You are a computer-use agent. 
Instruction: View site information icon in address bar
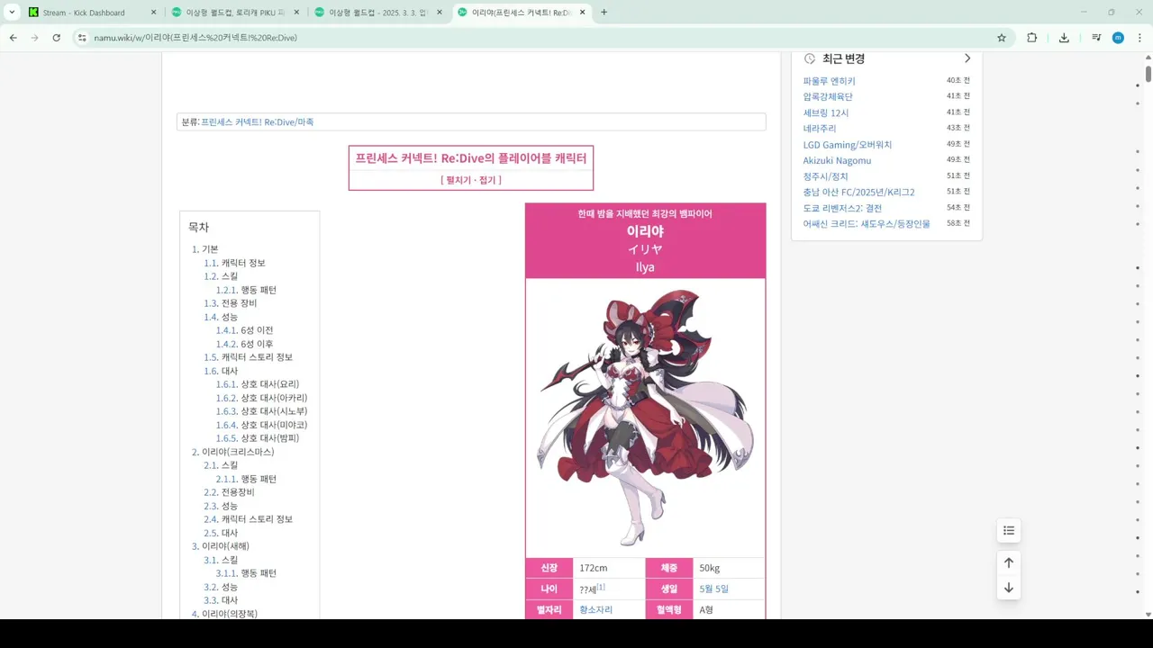(82, 38)
